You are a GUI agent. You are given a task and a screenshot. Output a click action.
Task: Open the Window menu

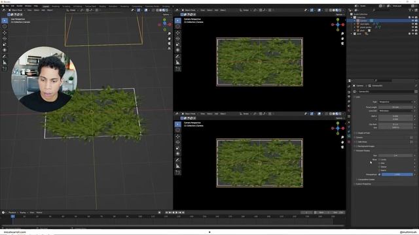[x=28, y=6]
